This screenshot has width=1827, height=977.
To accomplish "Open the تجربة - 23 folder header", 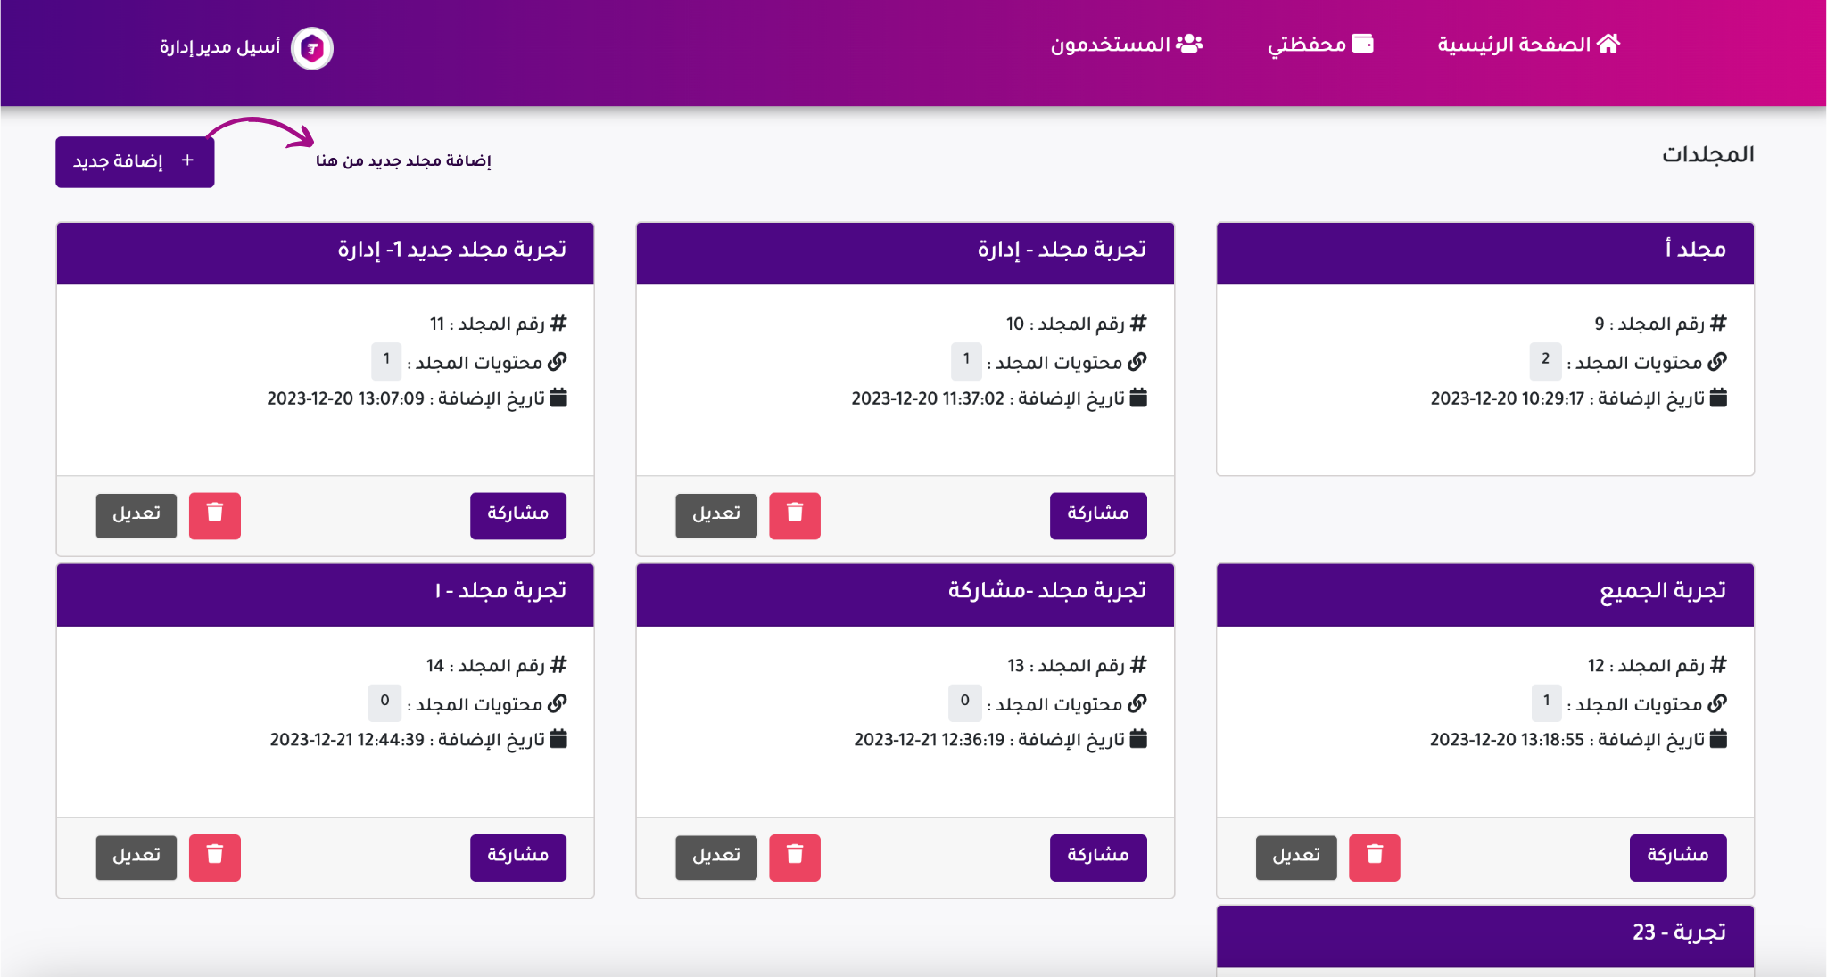I will [x=1484, y=934].
